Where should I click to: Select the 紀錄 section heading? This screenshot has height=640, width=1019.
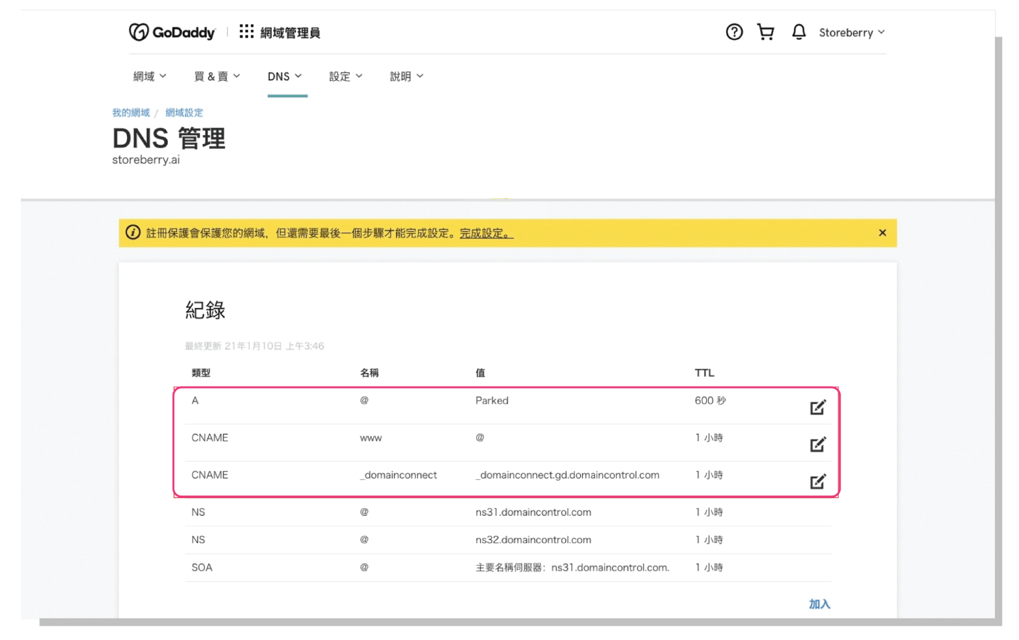(x=205, y=310)
